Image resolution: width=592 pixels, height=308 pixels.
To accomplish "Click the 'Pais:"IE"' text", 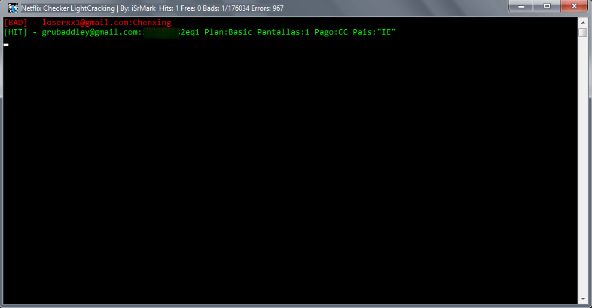I will [374, 32].
